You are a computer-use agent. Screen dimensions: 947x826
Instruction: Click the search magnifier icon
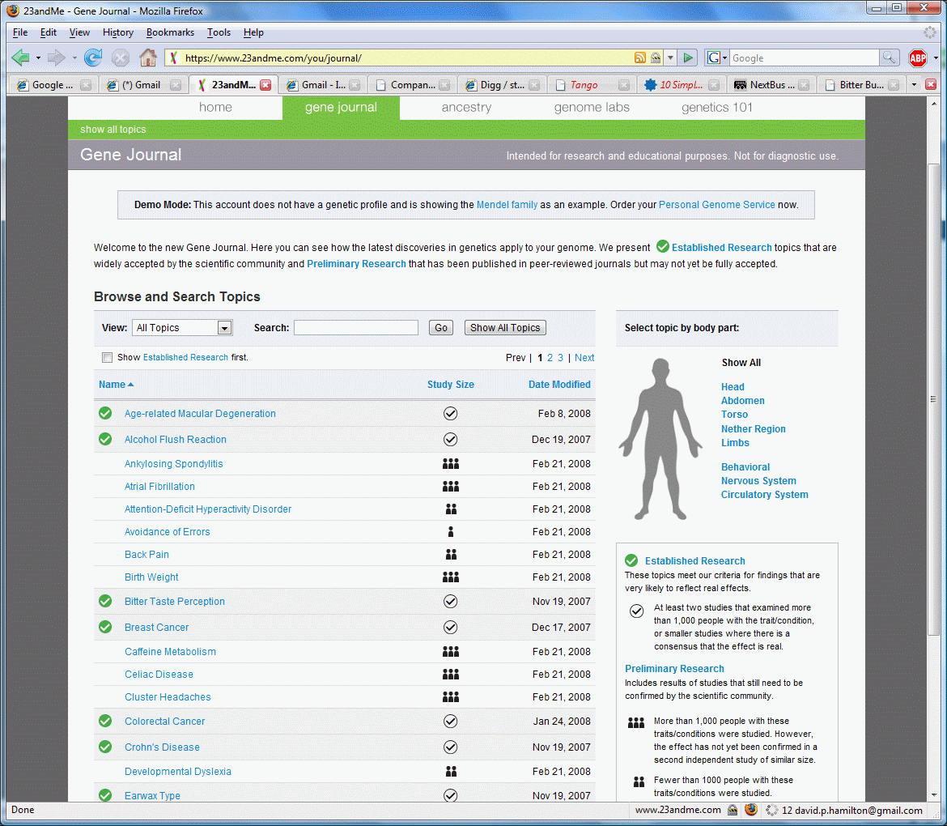[x=889, y=58]
